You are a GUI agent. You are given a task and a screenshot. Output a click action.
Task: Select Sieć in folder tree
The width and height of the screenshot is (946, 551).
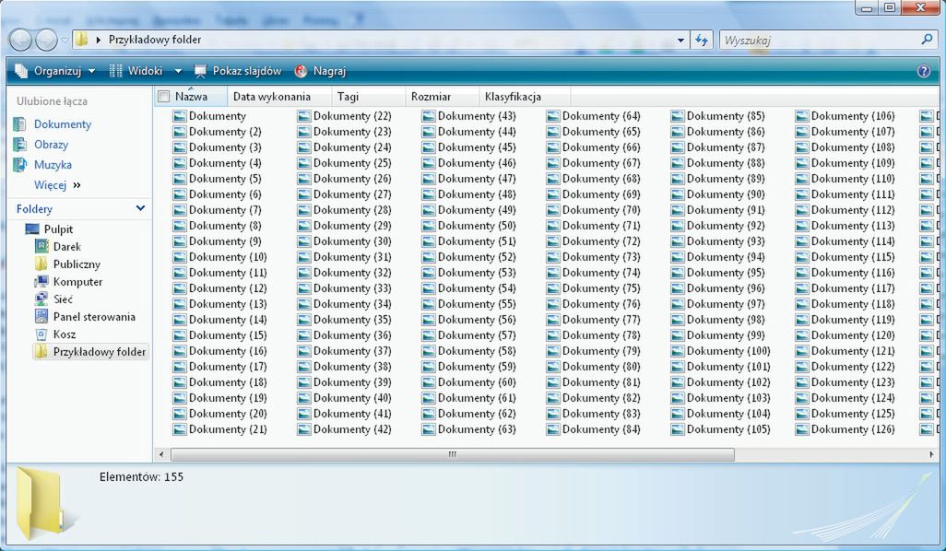click(x=63, y=299)
